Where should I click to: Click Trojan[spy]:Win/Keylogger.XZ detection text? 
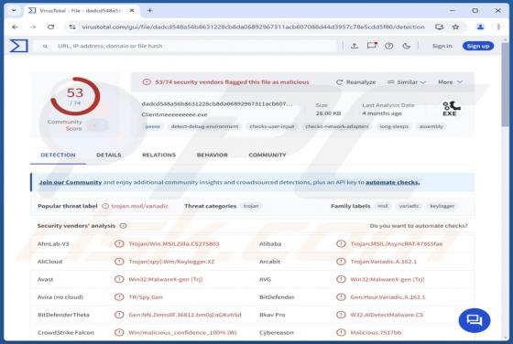pos(171,262)
